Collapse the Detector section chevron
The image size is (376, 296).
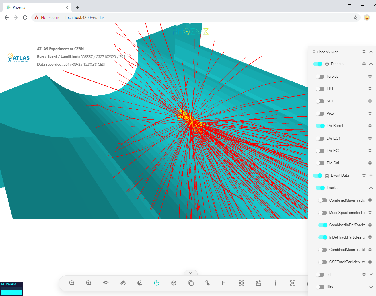pos(371,64)
